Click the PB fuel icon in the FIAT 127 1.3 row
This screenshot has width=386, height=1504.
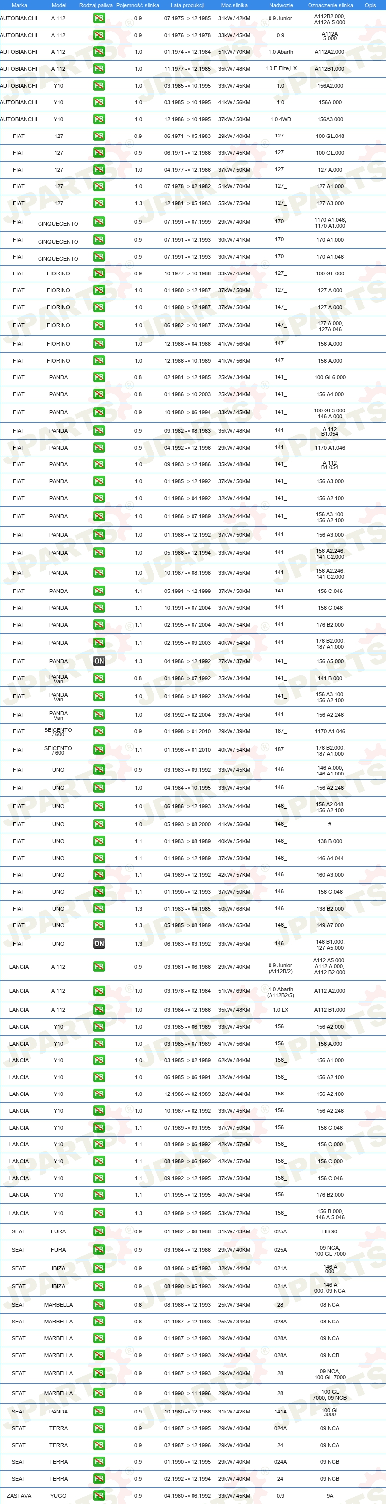99,203
